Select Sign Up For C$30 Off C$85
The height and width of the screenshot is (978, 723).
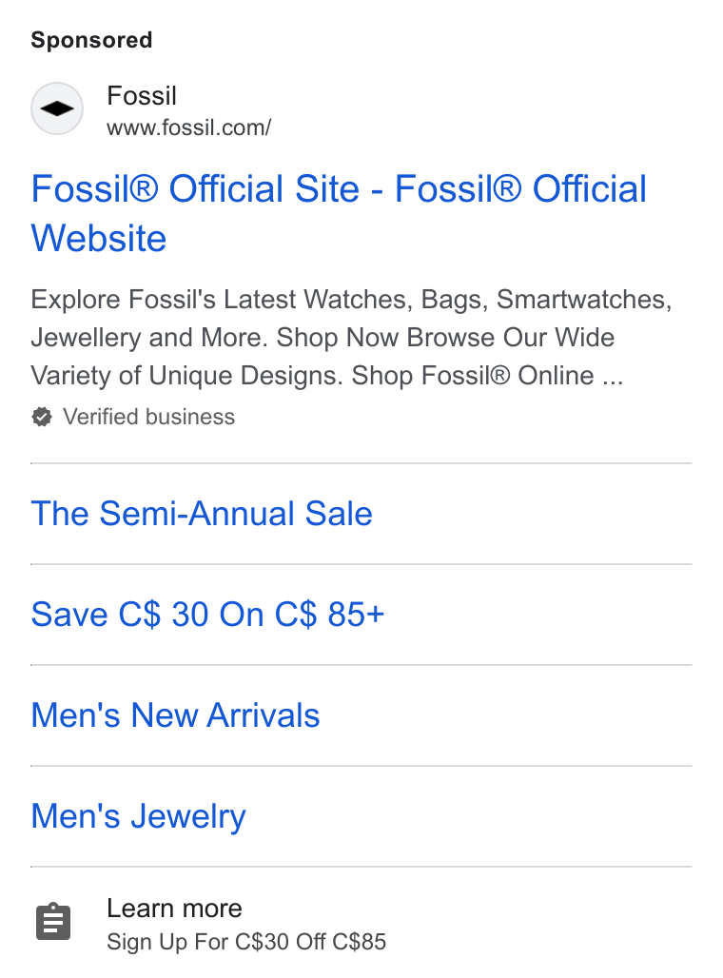[x=246, y=942]
